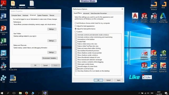
Task: Click the IND input language indicator
Action: pyautogui.click(x=152, y=93)
